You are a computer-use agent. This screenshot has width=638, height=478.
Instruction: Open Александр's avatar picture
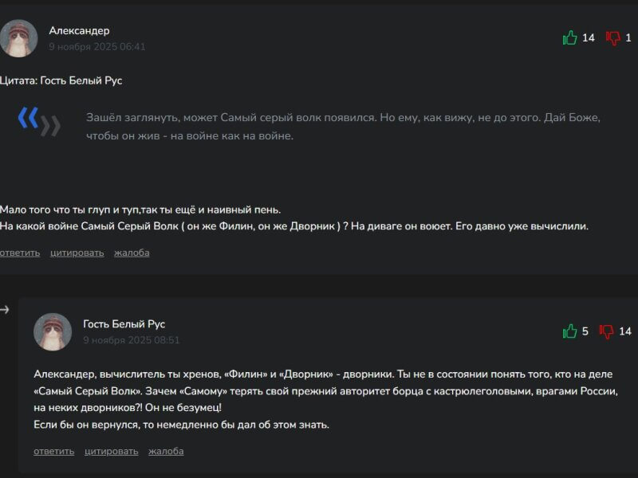point(18,38)
